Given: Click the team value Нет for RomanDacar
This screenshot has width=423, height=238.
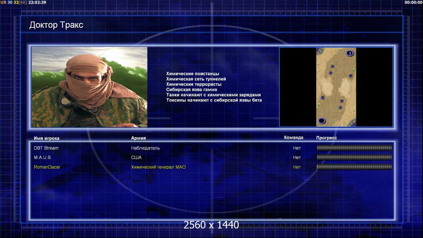Looking at the screenshot, I should point(297,167).
